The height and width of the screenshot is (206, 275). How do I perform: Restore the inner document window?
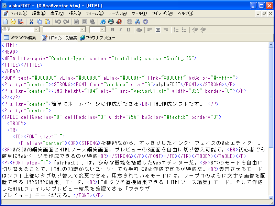264,13
